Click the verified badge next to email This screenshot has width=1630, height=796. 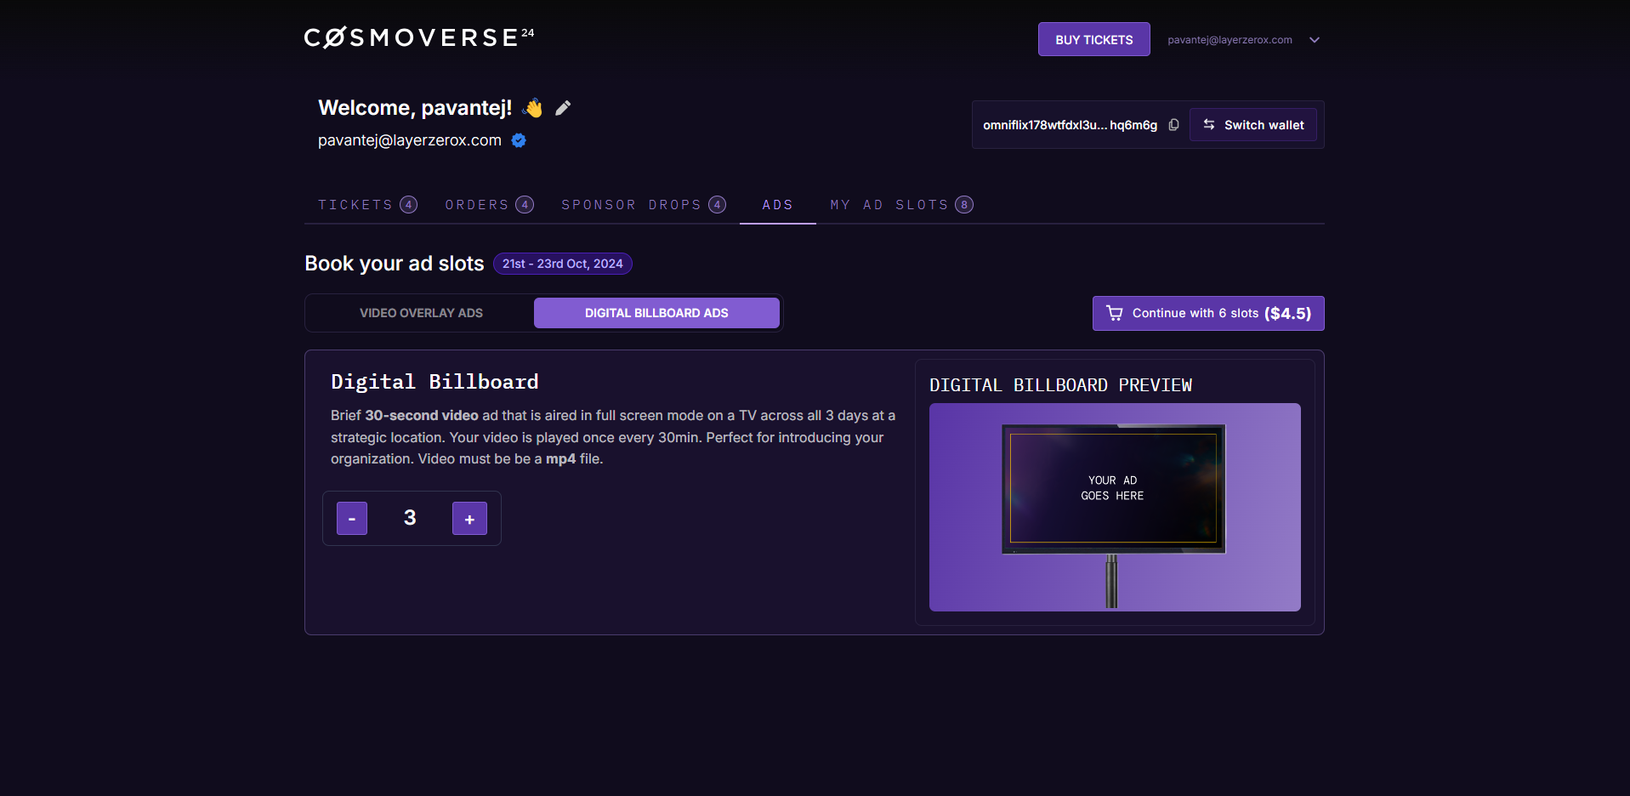click(519, 140)
